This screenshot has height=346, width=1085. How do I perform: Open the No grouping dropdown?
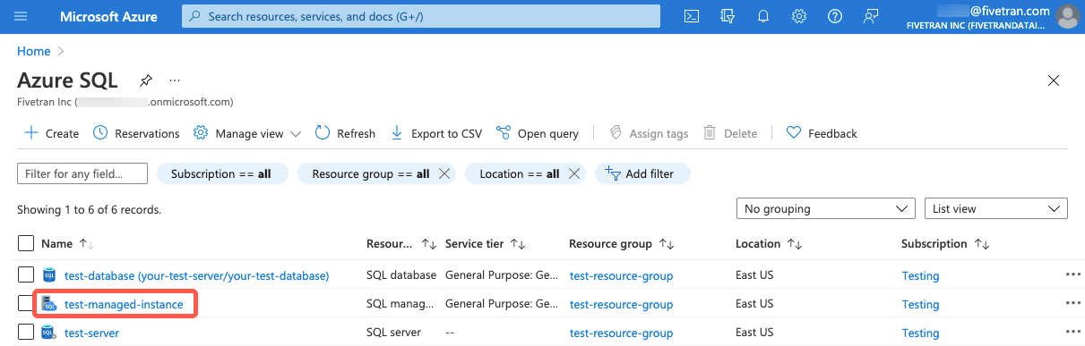pos(825,208)
